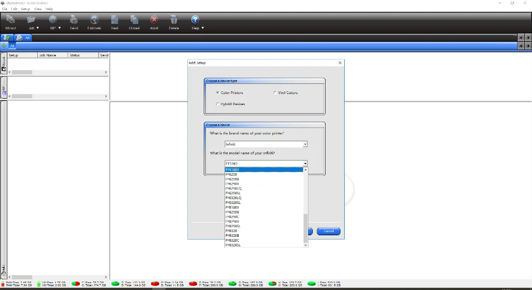The width and height of the screenshot is (532, 290).
Task: Click the green plus icon beside All
Action: point(4,45)
